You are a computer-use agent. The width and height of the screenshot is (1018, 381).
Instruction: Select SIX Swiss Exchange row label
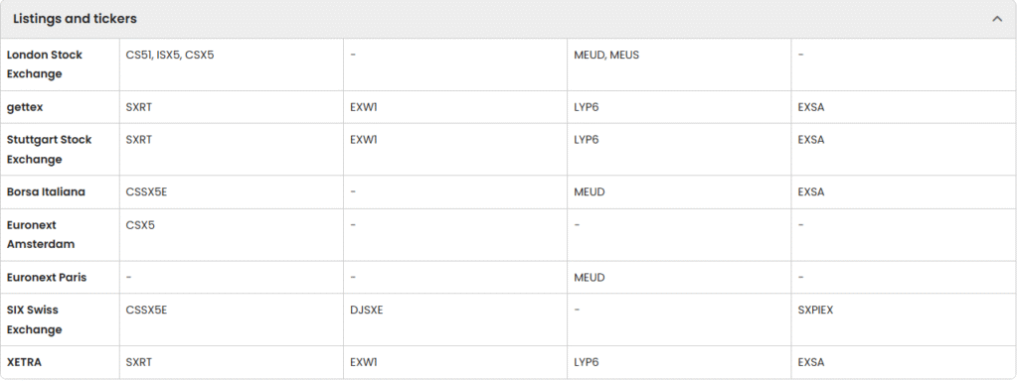[x=35, y=319]
